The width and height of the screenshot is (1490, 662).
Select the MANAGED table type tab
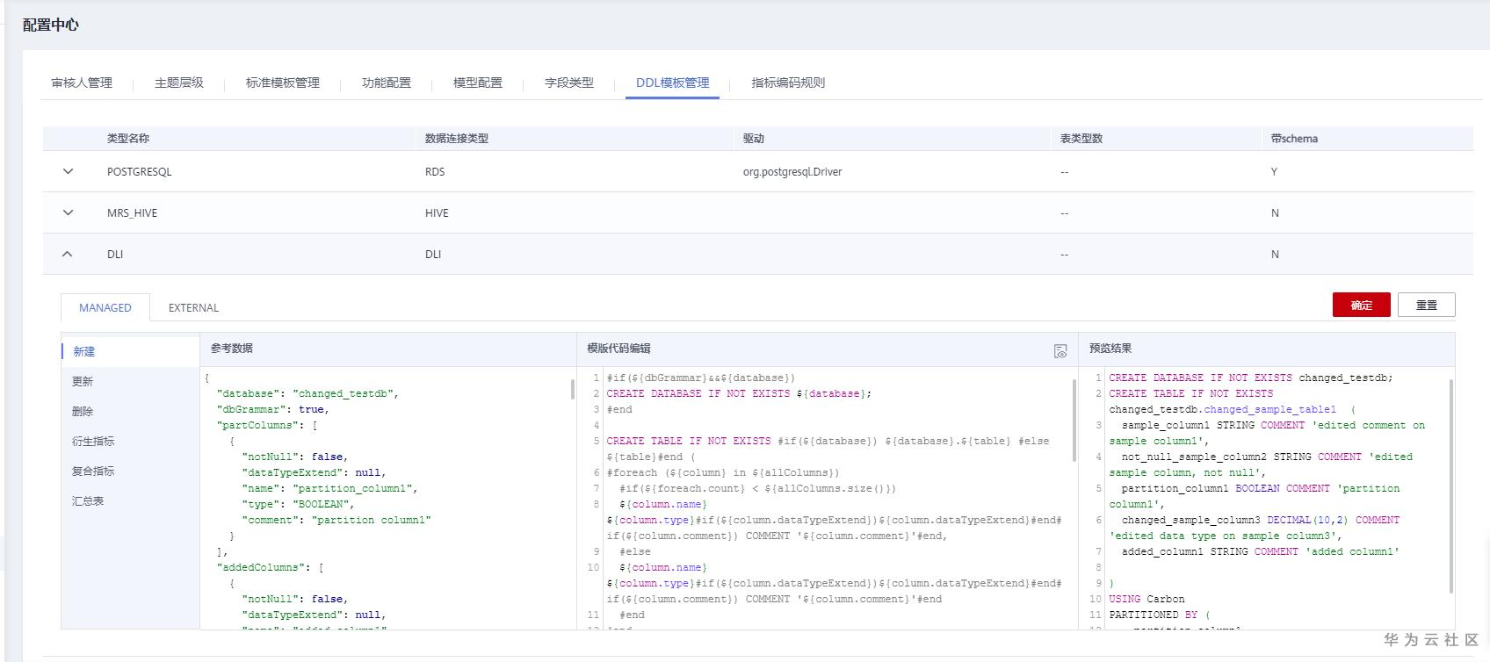(105, 307)
